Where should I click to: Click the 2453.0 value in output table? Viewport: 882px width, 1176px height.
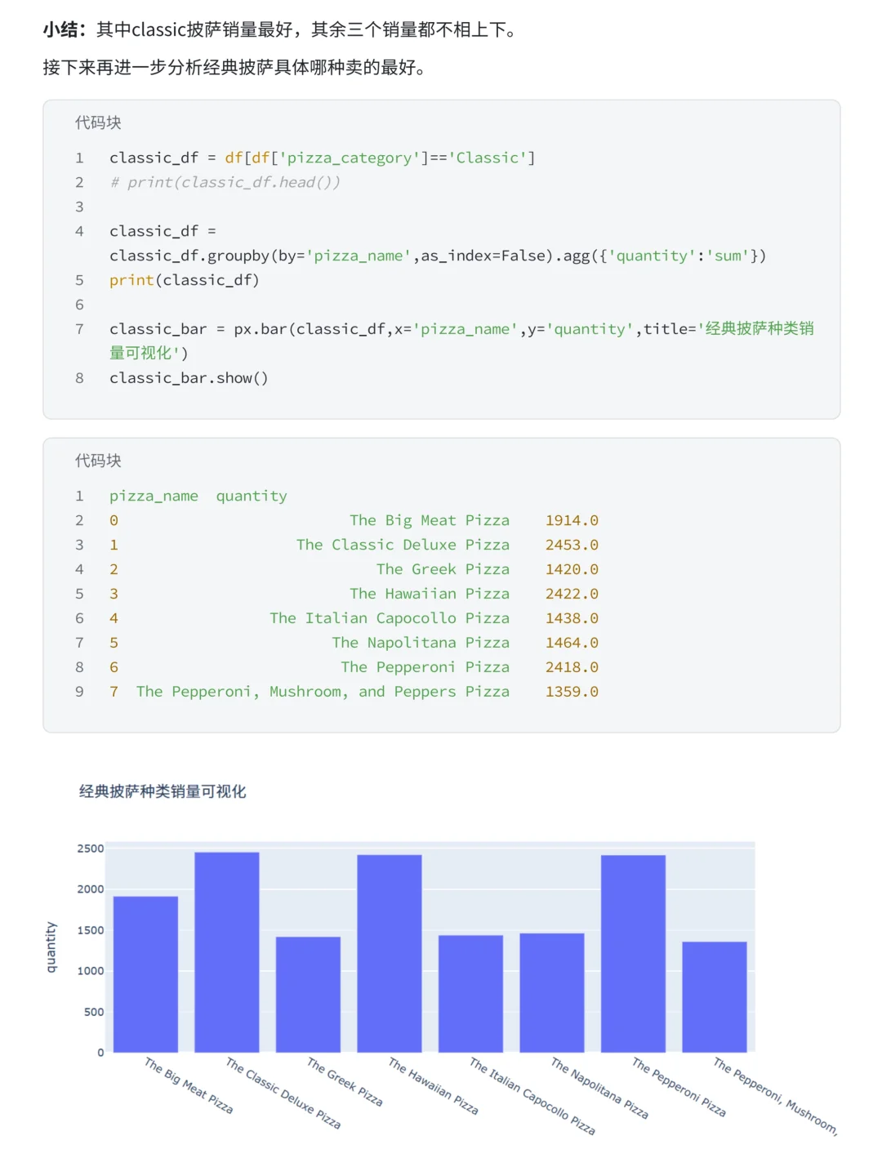pyautogui.click(x=572, y=545)
